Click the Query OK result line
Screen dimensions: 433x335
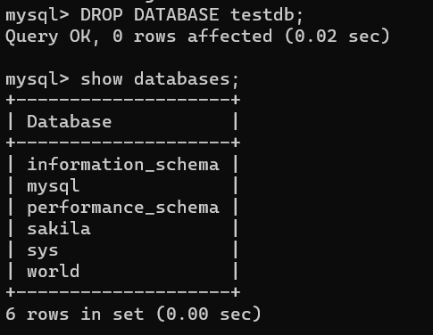(x=197, y=37)
